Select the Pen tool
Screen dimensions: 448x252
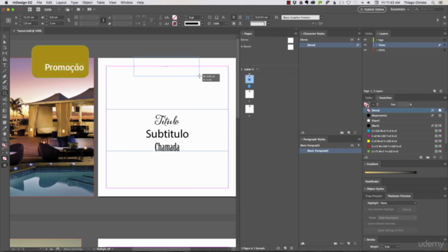pos(5,76)
